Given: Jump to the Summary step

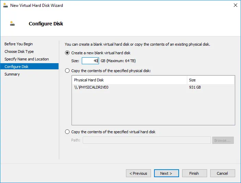Looking at the screenshot, I should 12,74.
